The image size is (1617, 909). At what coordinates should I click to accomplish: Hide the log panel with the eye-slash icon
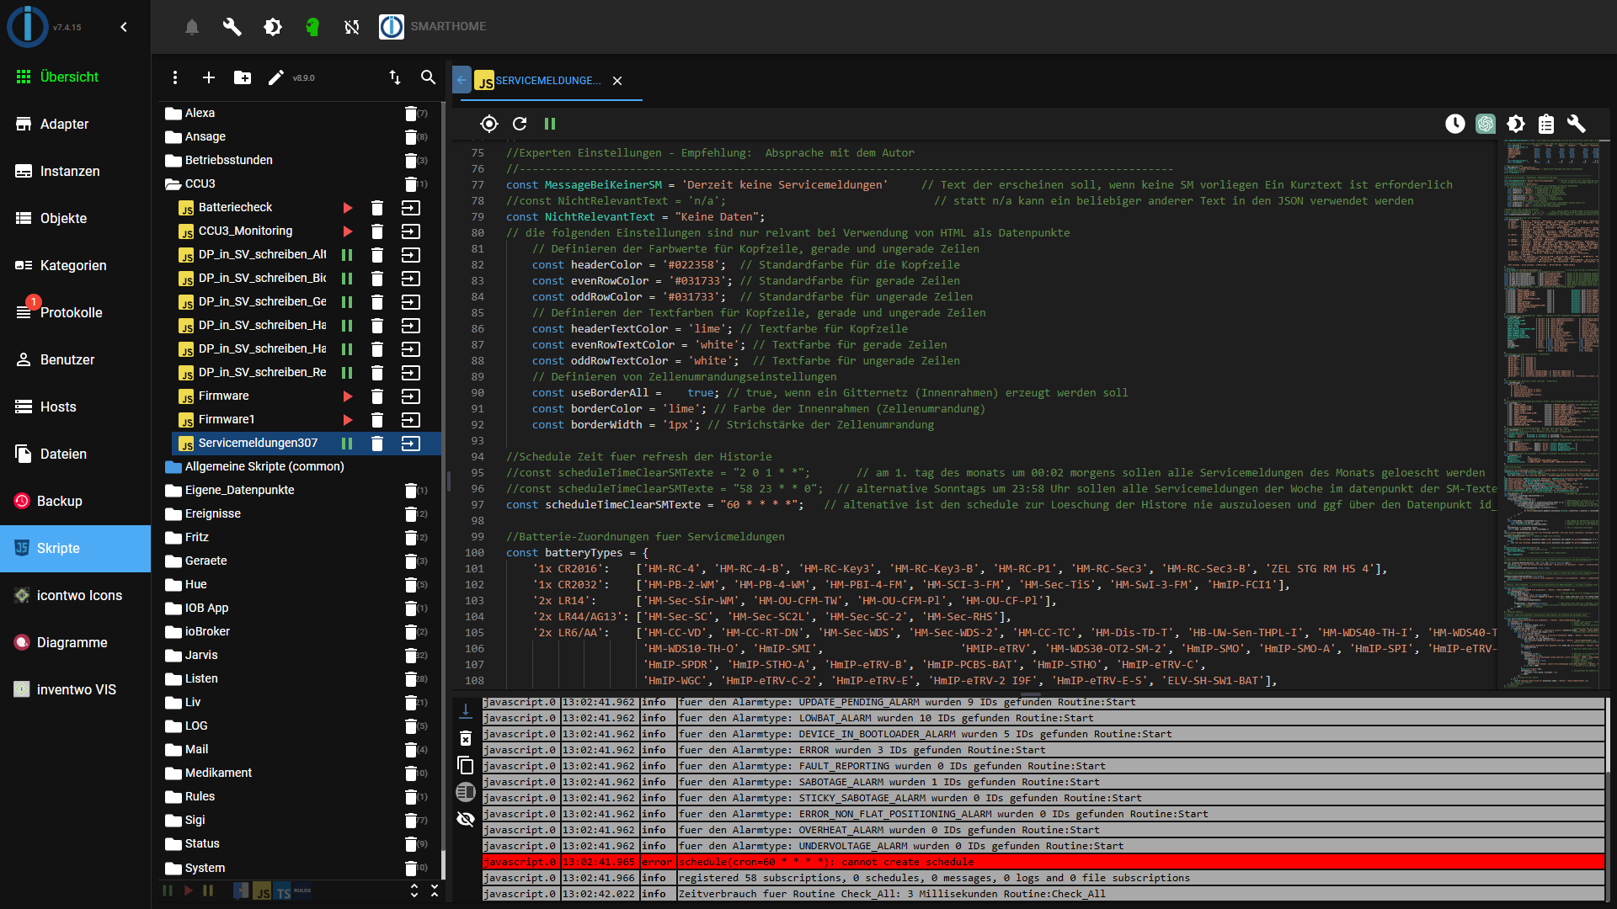pyautogui.click(x=466, y=819)
